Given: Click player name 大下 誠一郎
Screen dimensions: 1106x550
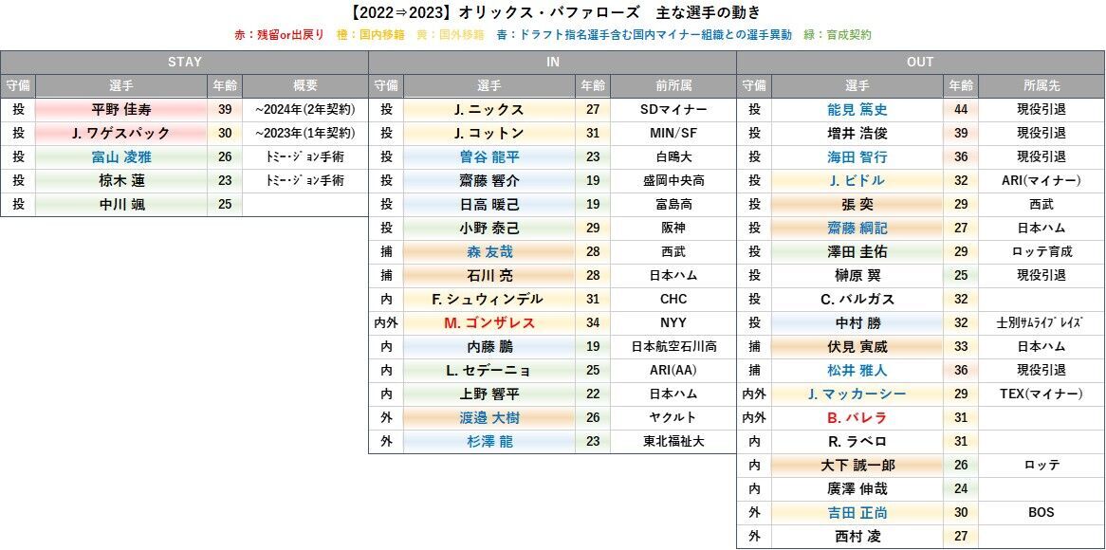Looking at the screenshot, I should coord(857,466).
